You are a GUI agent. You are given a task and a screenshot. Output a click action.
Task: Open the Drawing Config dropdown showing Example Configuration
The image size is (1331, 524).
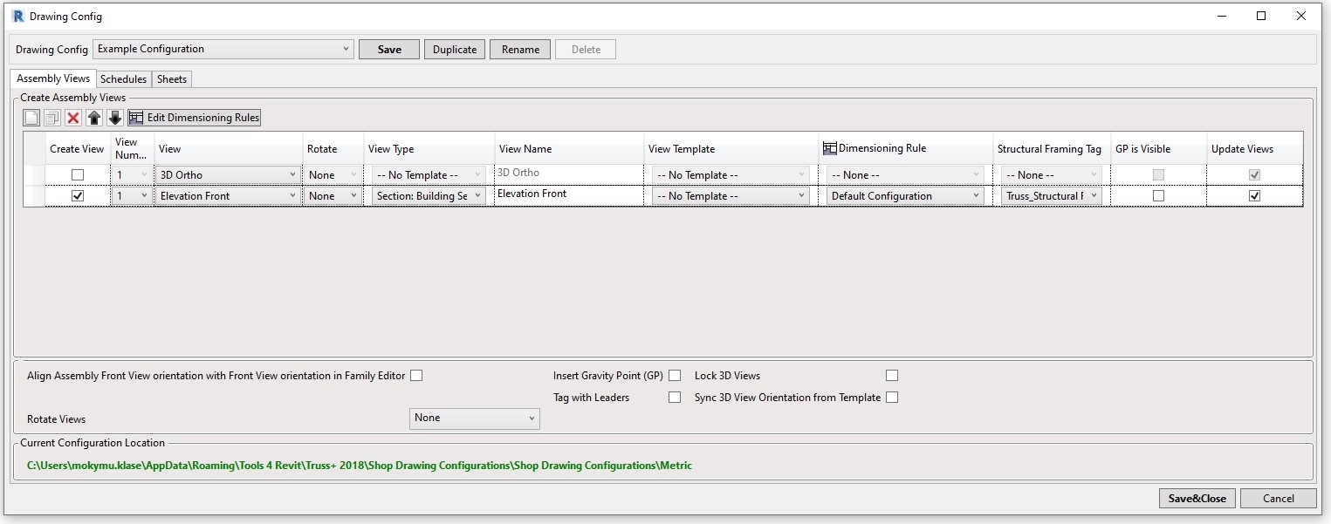coord(223,50)
